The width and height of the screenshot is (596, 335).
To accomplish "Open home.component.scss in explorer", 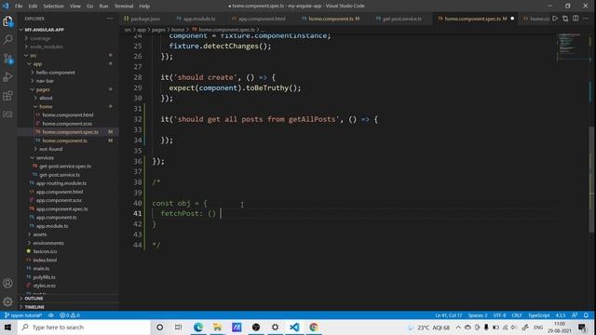I will coord(67,124).
